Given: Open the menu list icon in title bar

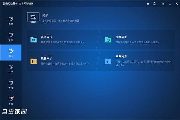Looking at the screenshot, I should click(163, 4).
